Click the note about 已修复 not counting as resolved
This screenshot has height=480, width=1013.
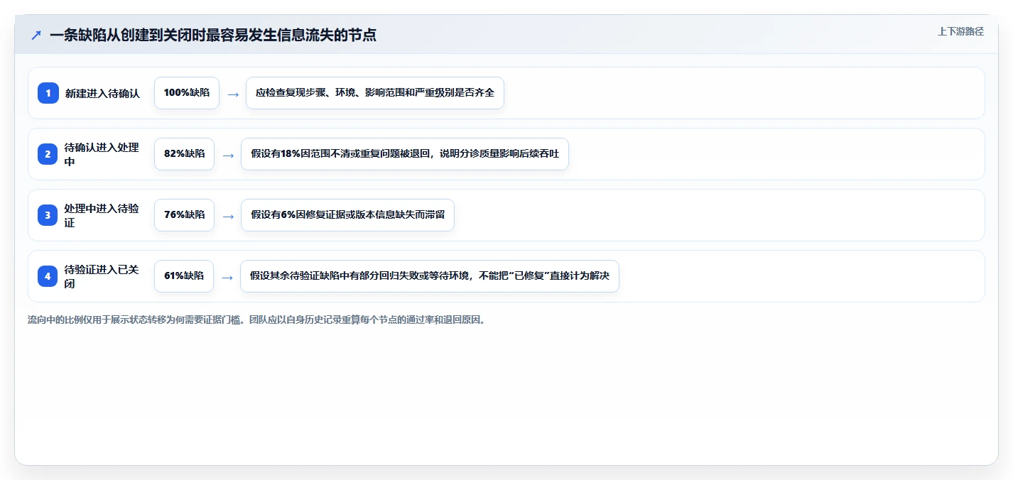(430, 276)
